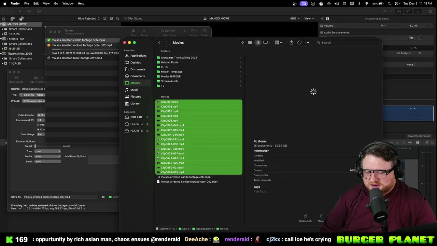Viewport: 437px width, 246px height.
Task: Adjust the Volume slider in inspector
Action: pos(382,26)
